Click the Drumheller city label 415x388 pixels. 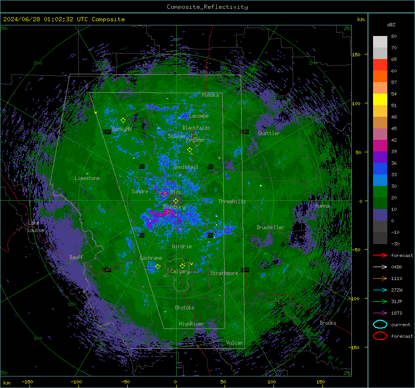pos(270,227)
